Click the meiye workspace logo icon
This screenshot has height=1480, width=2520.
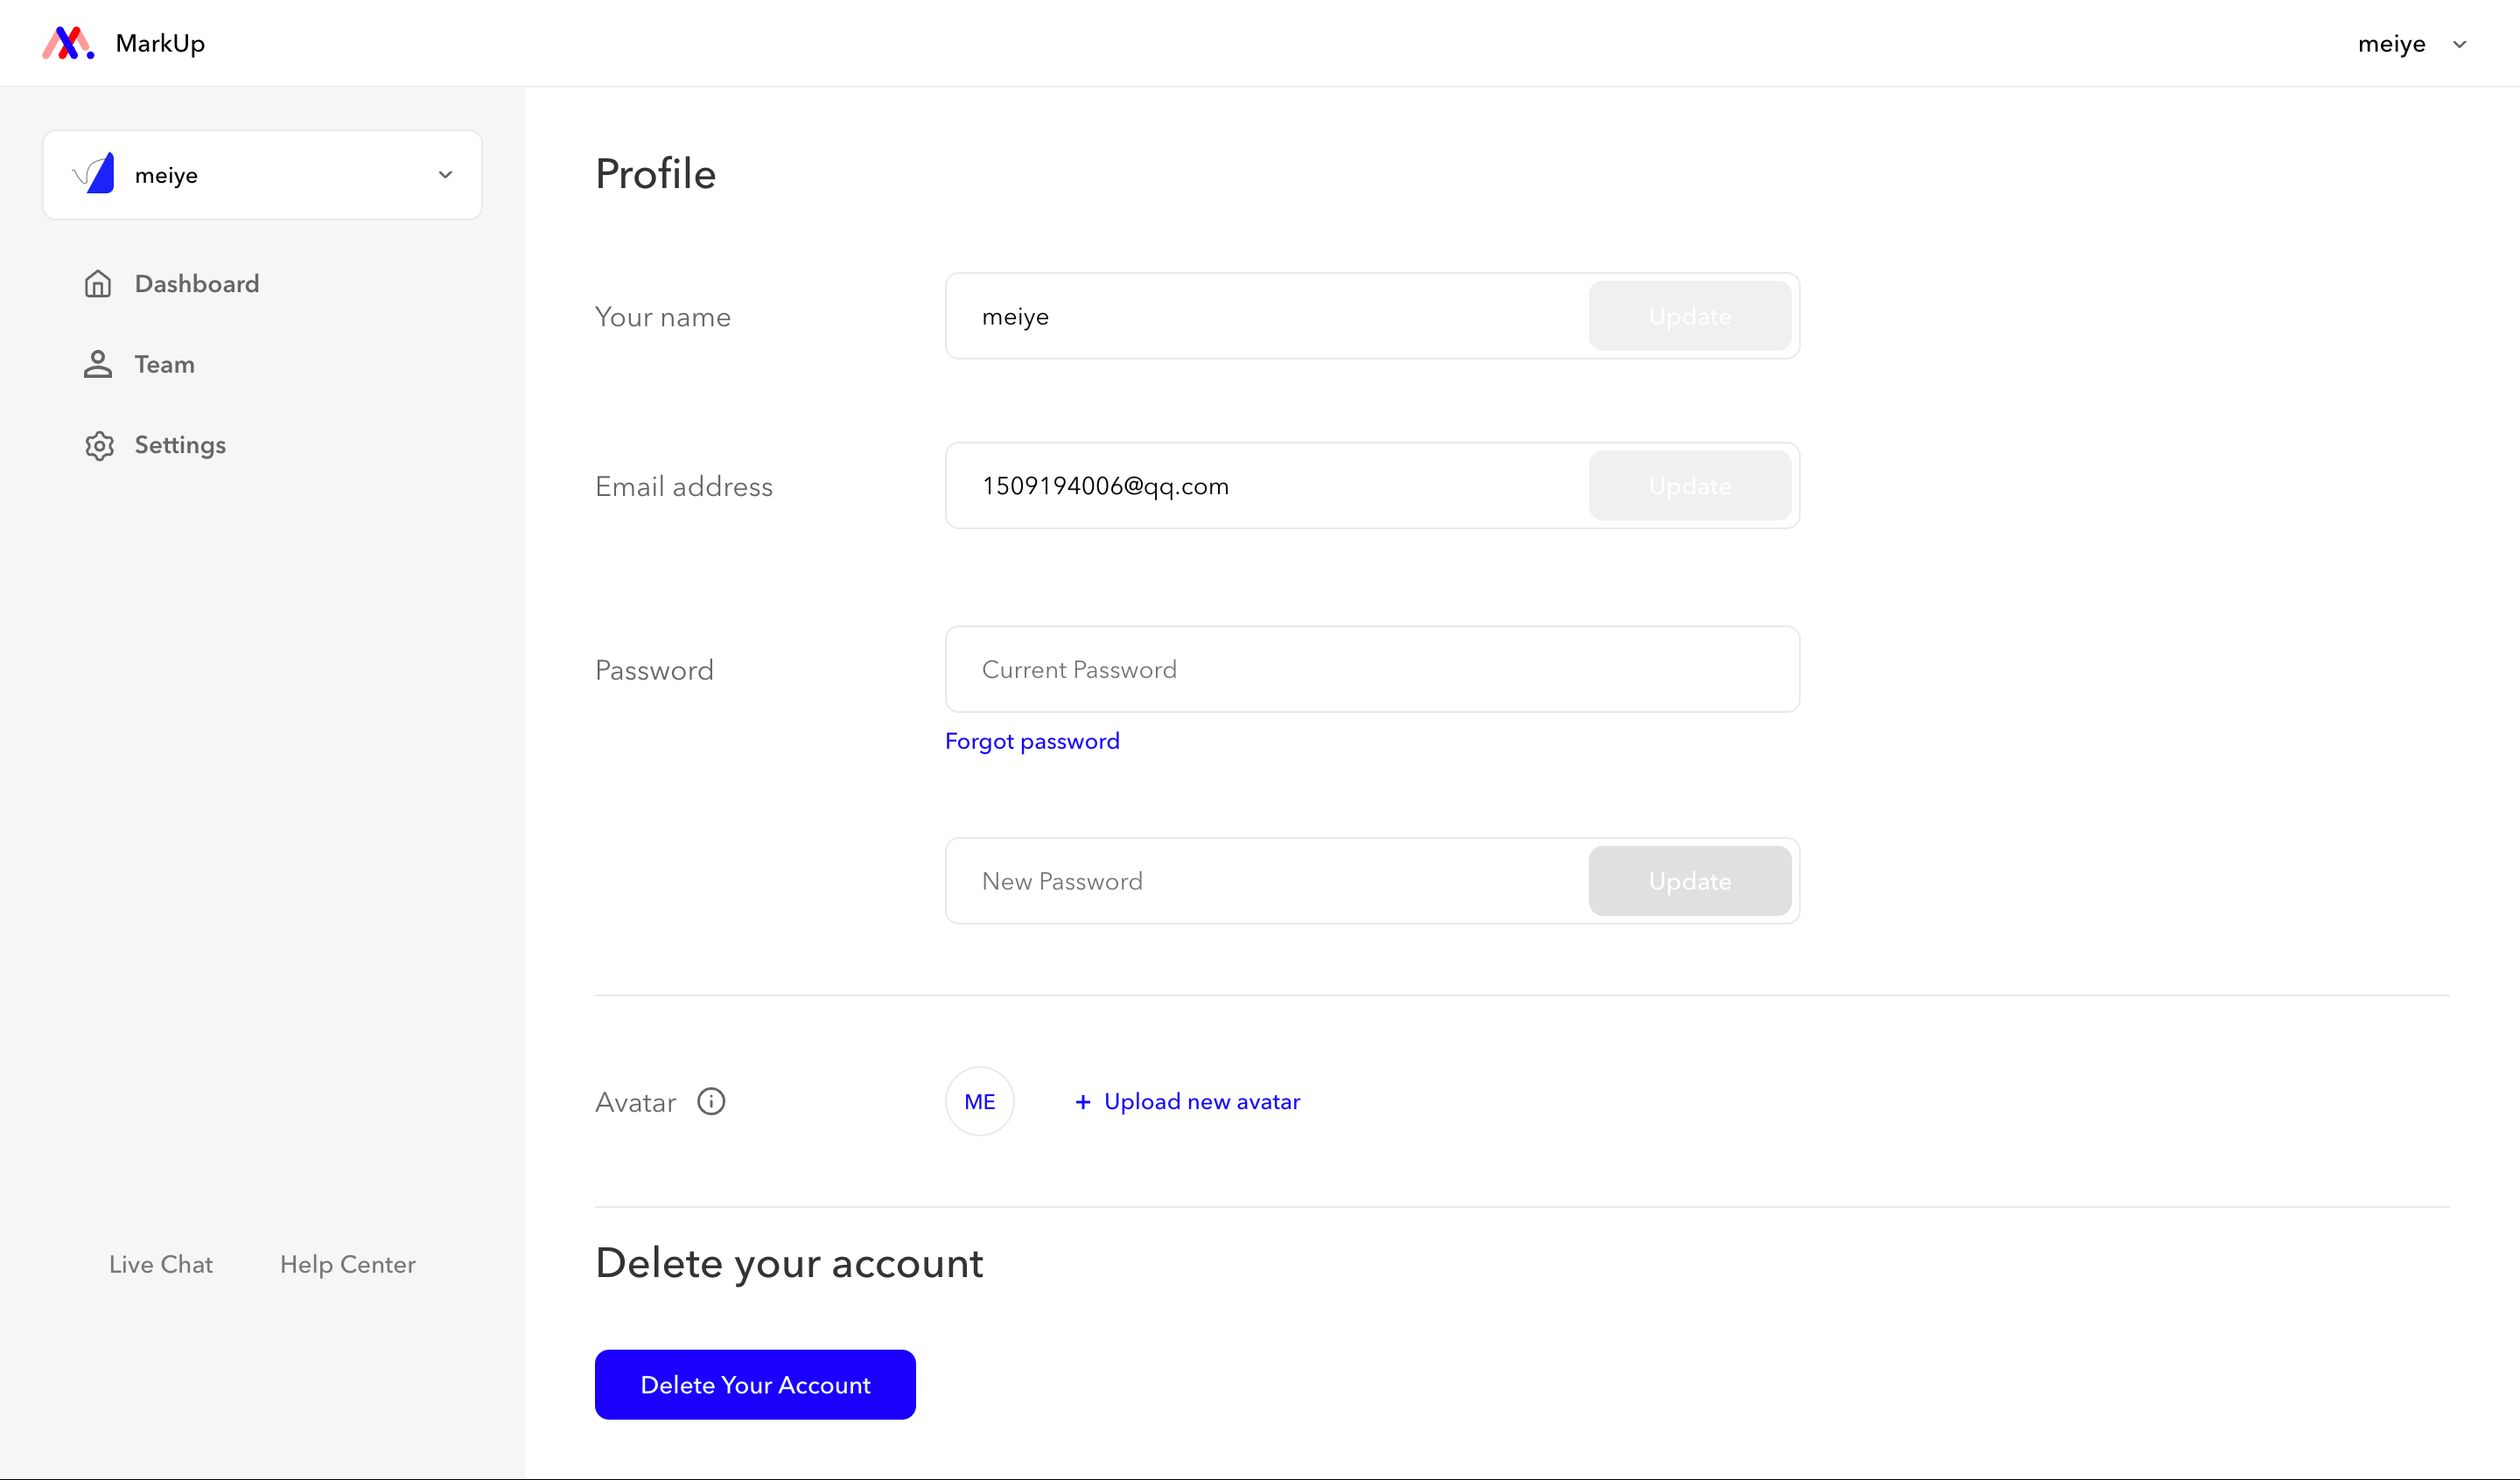click(94, 174)
